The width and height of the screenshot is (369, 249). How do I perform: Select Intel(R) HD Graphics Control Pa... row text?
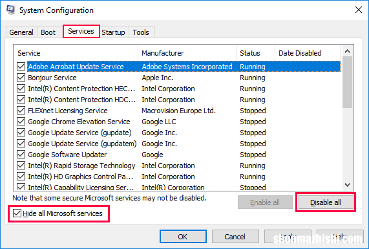tap(81, 177)
